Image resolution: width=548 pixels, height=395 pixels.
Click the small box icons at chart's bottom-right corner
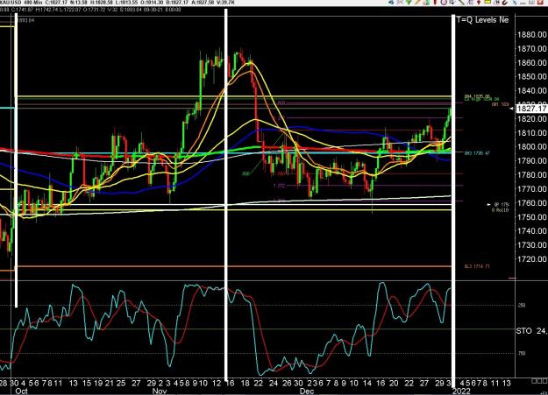[x=539, y=380]
